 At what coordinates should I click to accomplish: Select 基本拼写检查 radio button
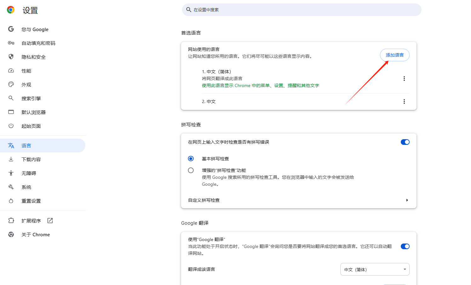tap(191, 159)
